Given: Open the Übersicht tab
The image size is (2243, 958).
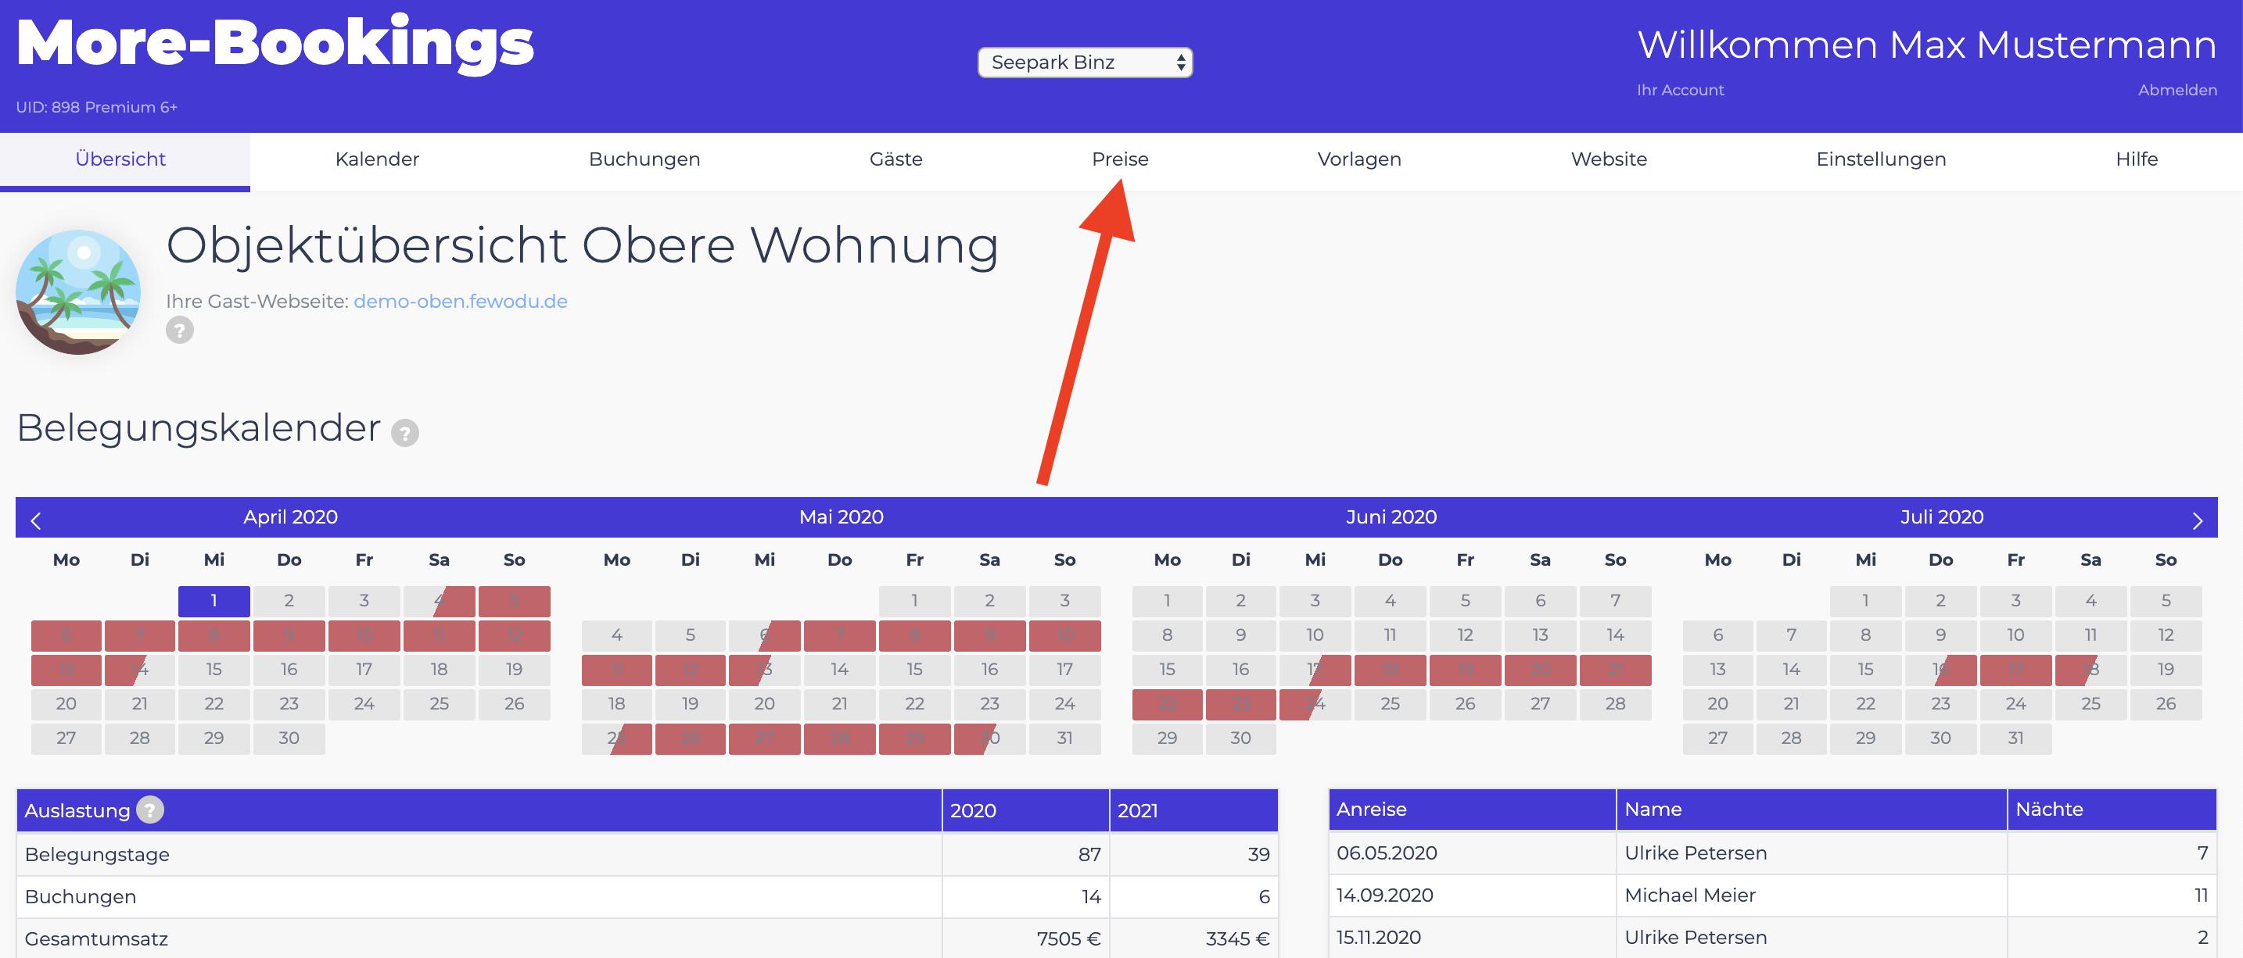Looking at the screenshot, I should pos(121,159).
